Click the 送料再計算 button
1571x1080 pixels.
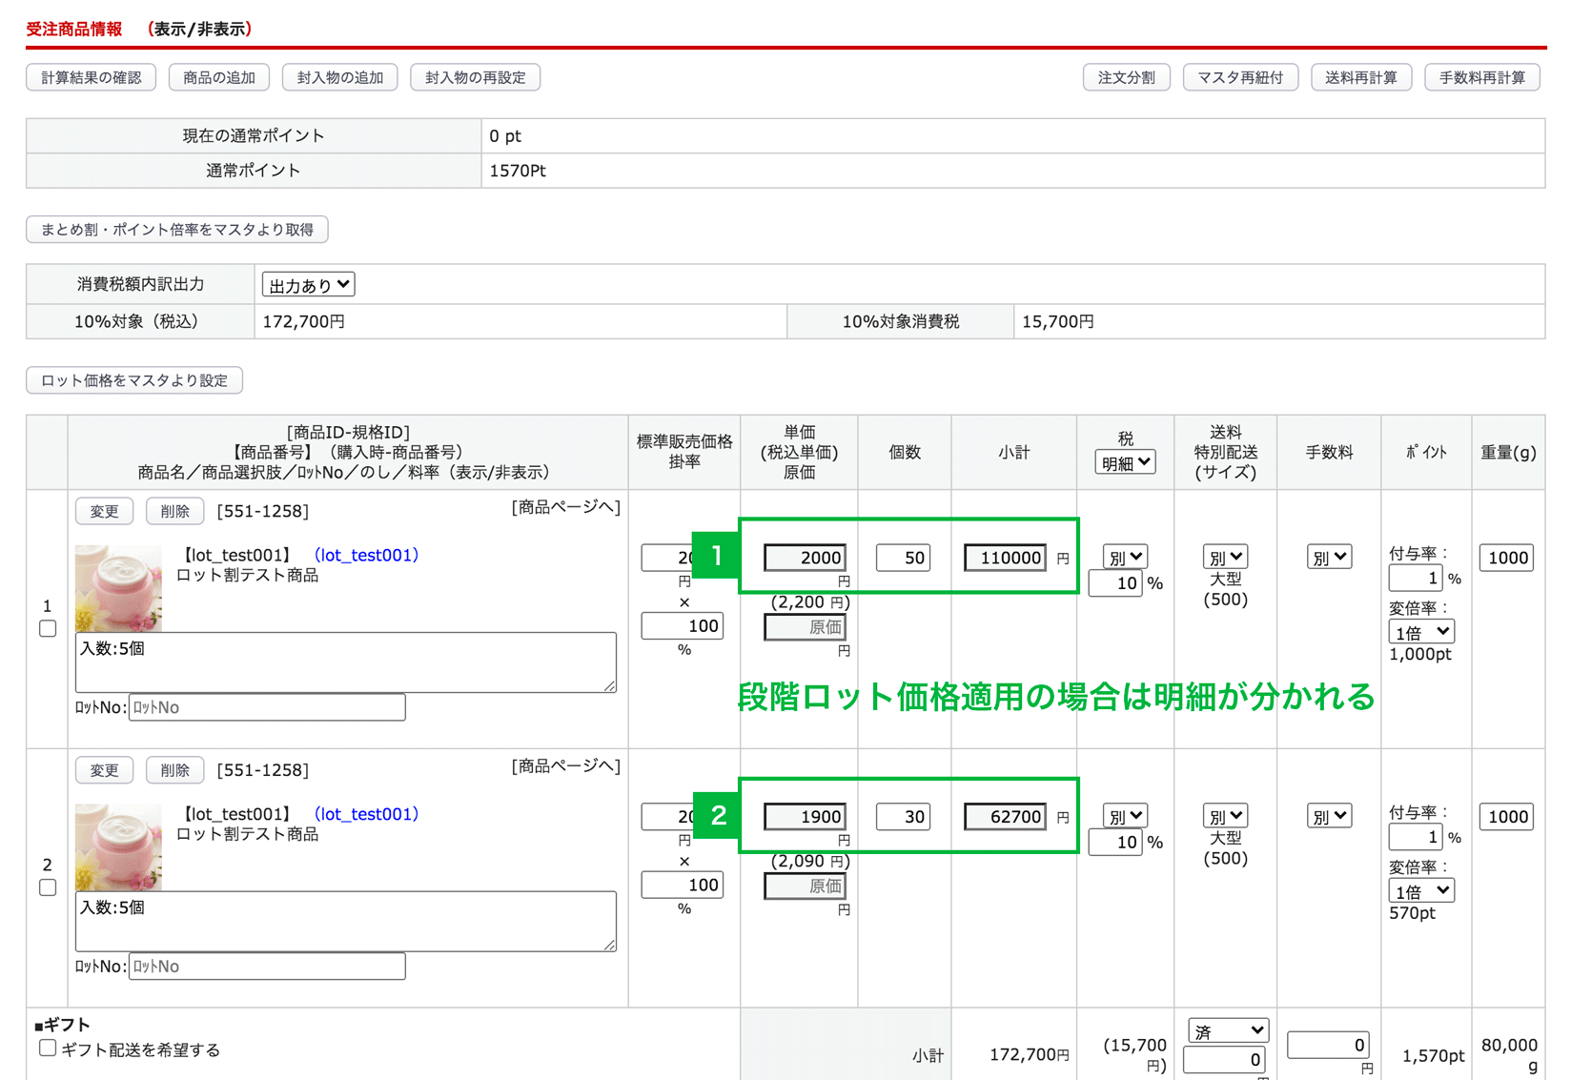click(1360, 77)
